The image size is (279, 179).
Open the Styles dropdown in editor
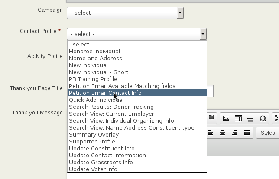click(x=267, y=133)
